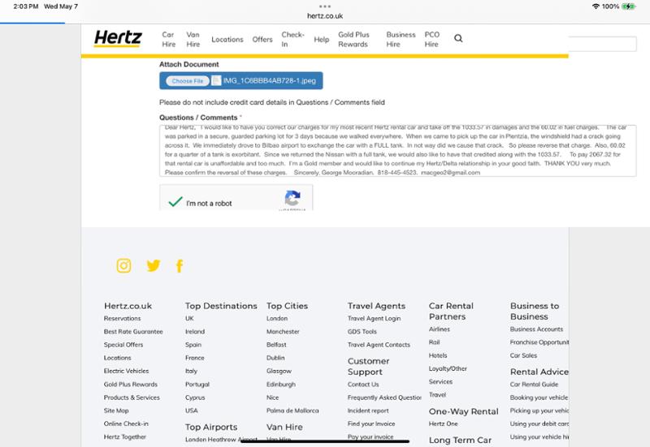
Task: Open the GDS Tools link
Action: coord(362,332)
